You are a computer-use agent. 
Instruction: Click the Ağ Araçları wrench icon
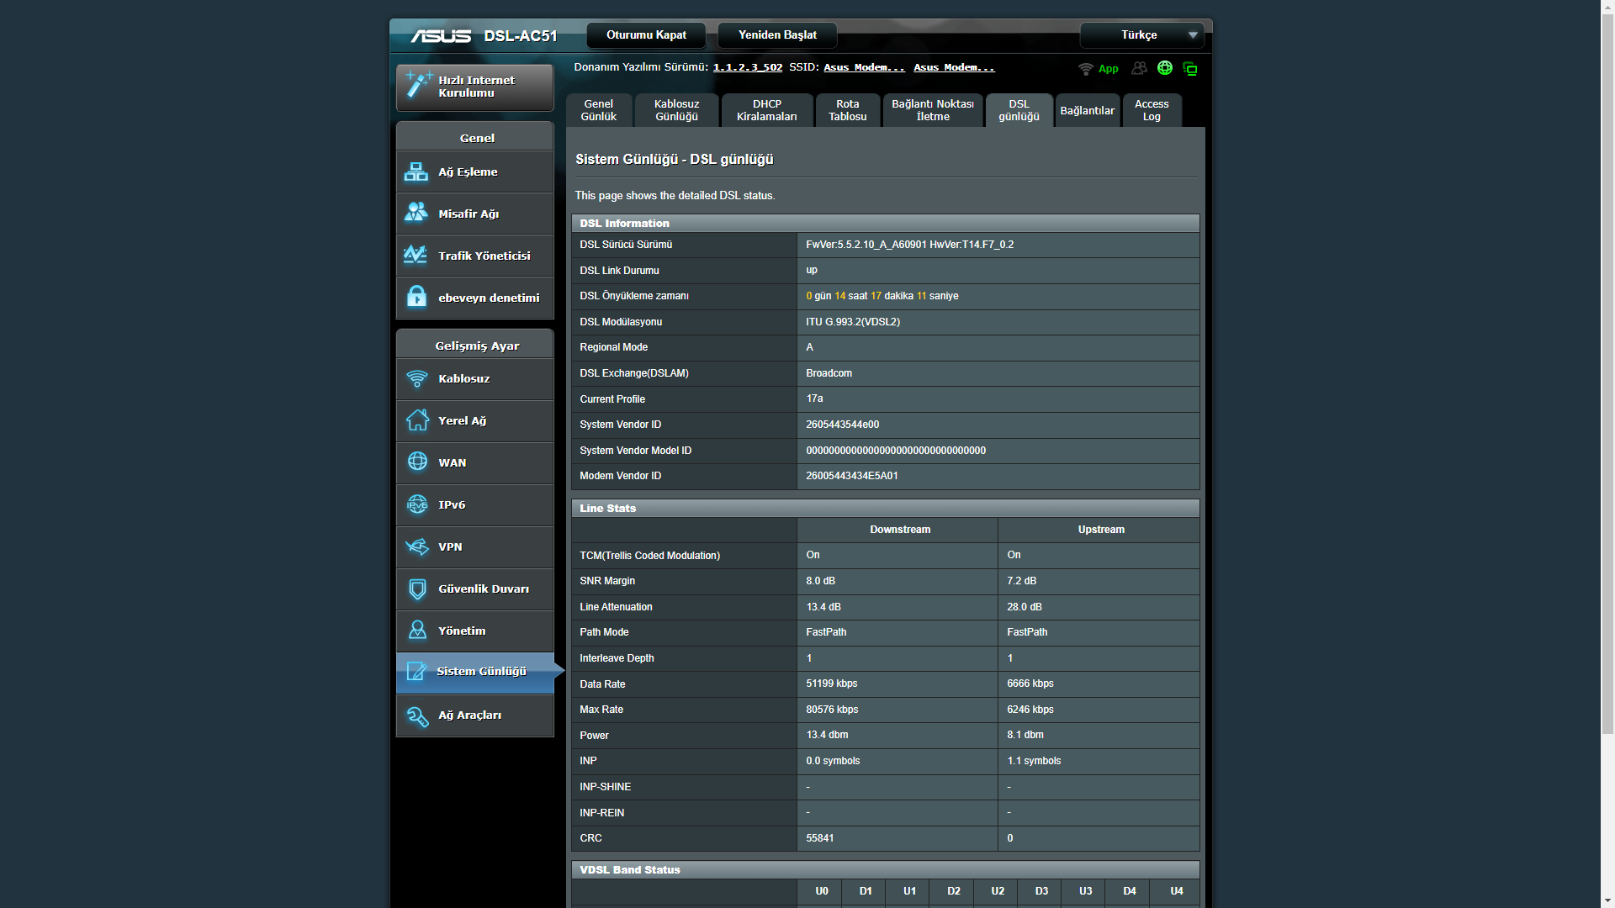click(x=417, y=715)
